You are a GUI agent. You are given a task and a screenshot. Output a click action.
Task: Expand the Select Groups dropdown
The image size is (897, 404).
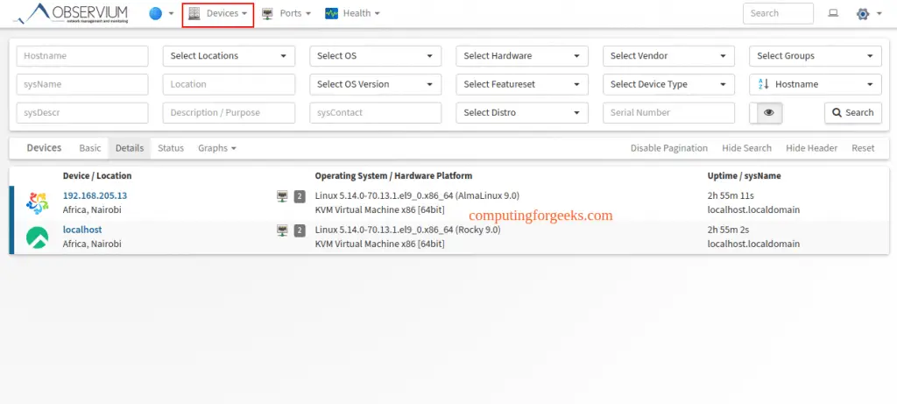pos(816,56)
